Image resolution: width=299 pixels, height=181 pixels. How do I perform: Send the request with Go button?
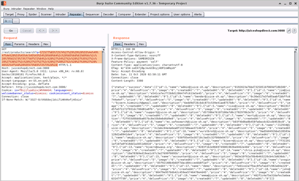coord(11,30)
